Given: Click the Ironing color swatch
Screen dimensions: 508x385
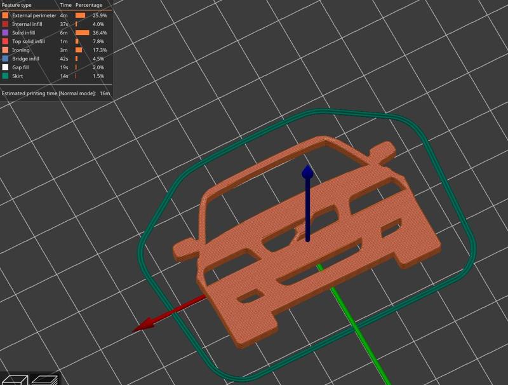Looking at the screenshot, I should click(5, 50).
